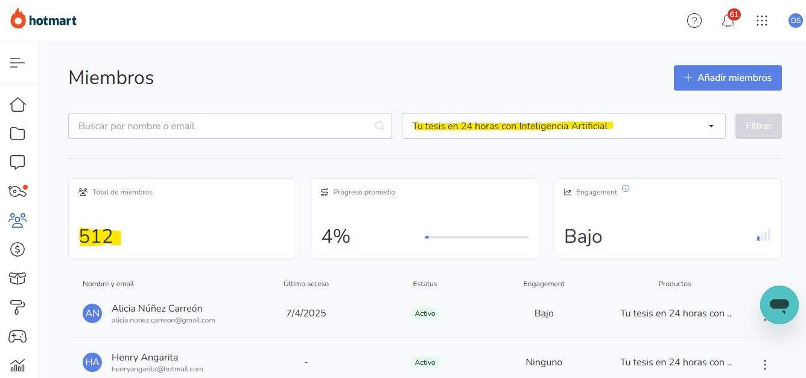Open the product filter dropdown
The image size is (806, 378).
point(563,126)
